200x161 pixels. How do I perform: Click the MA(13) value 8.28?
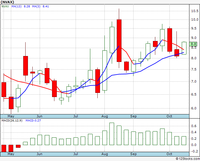pos(27,6)
